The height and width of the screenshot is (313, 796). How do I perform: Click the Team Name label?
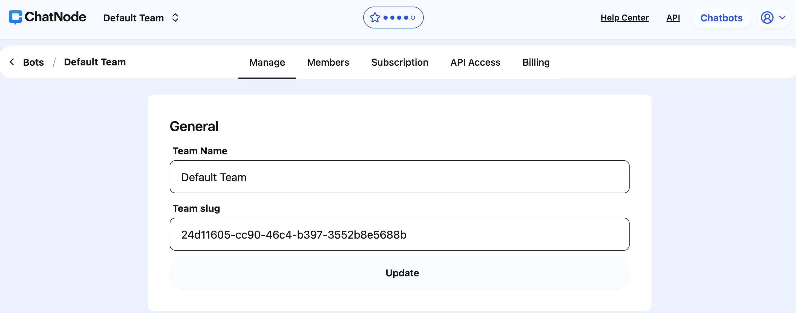tap(200, 151)
